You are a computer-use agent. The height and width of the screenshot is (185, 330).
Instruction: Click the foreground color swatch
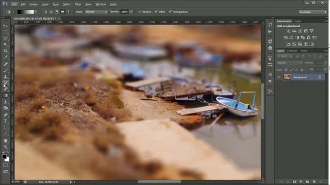4,157
